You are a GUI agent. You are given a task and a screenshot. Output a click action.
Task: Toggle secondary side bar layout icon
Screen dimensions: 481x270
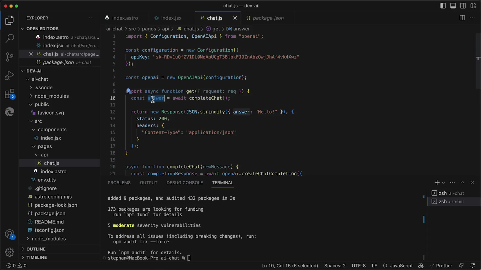click(x=463, y=6)
